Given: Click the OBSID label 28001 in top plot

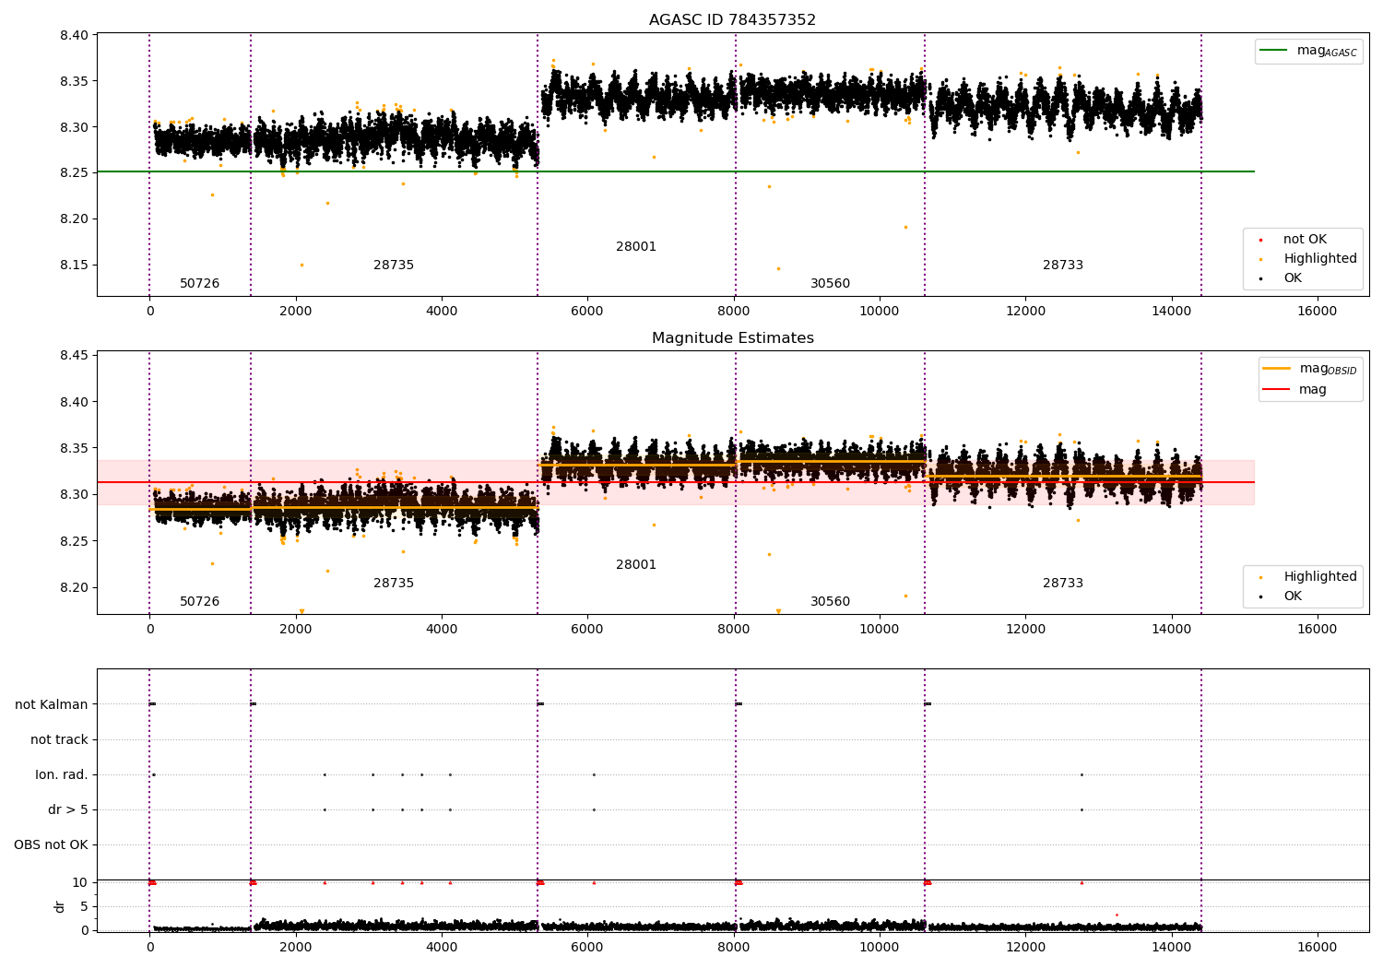Looking at the screenshot, I should click(636, 246).
